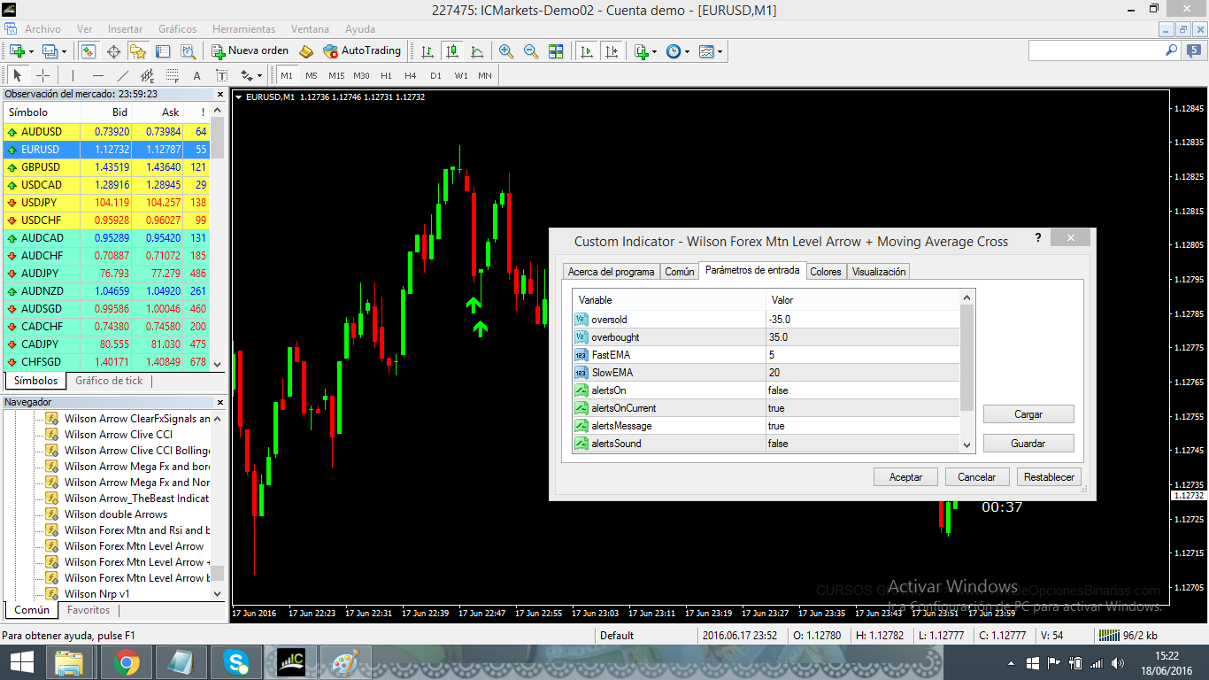
Task: Switch to Gráfico de tick tab
Action: (109, 381)
